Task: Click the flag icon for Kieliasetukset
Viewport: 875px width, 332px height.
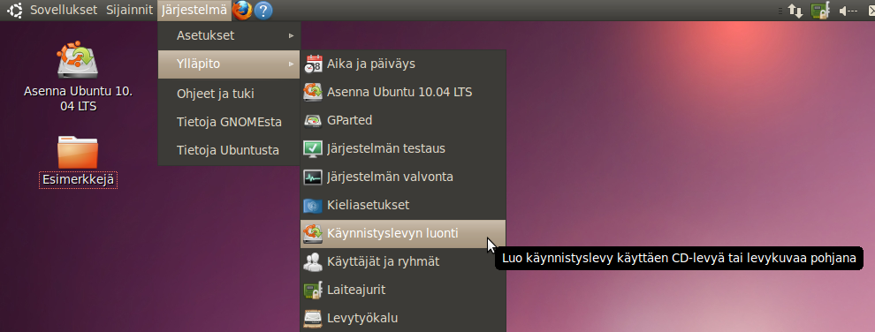Action: 313,206
